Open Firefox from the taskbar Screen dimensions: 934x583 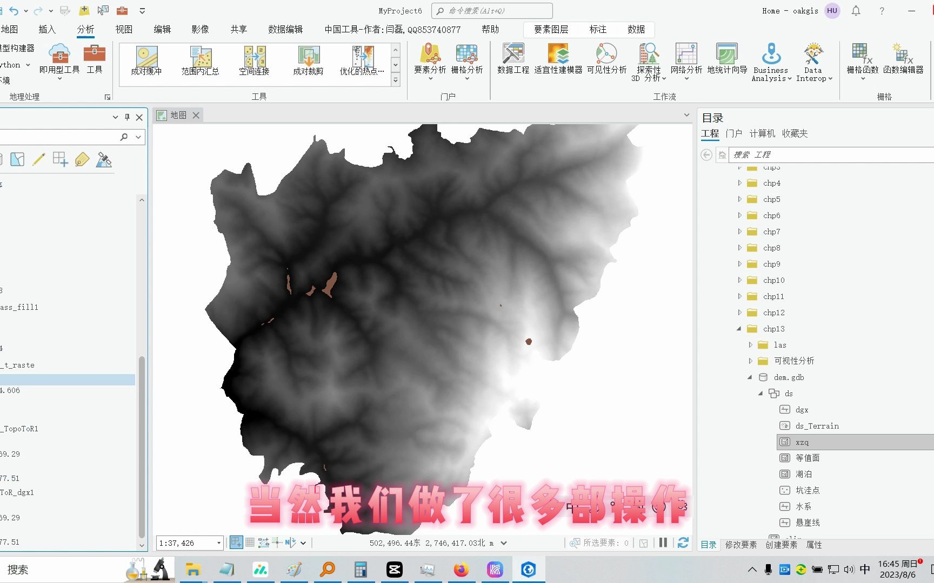pyautogui.click(x=461, y=569)
